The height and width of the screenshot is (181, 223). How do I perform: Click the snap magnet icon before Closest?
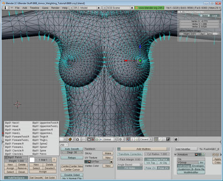click(x=128, y=139)
